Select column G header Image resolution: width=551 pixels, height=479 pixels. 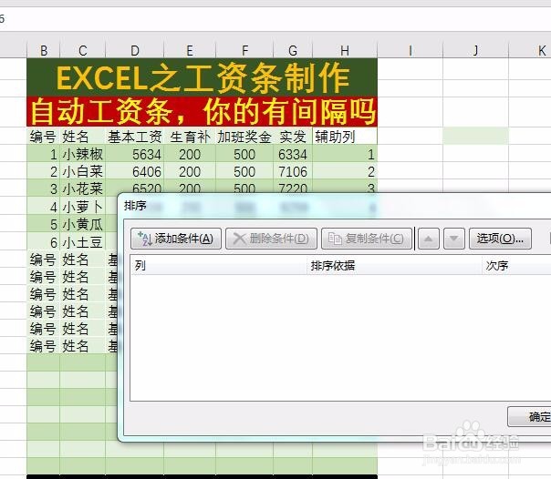point(293,51)
